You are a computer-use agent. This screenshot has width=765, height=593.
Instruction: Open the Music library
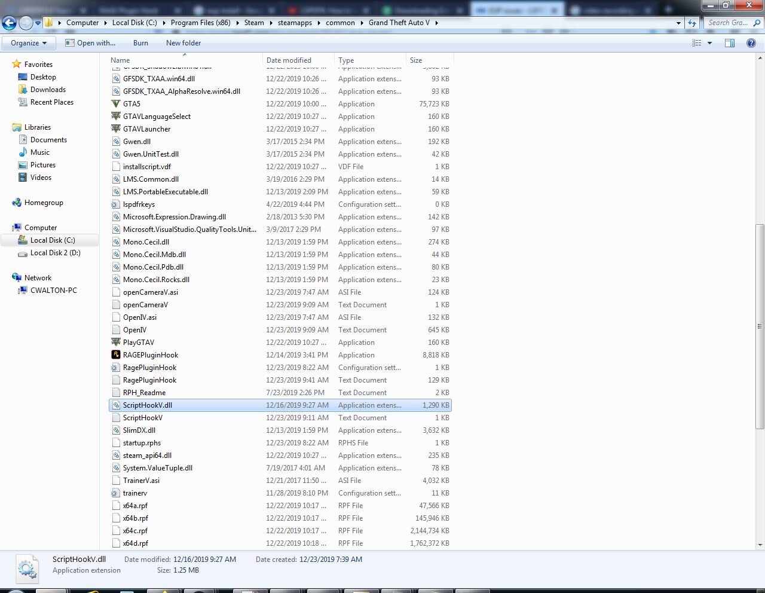coord(40,152)
